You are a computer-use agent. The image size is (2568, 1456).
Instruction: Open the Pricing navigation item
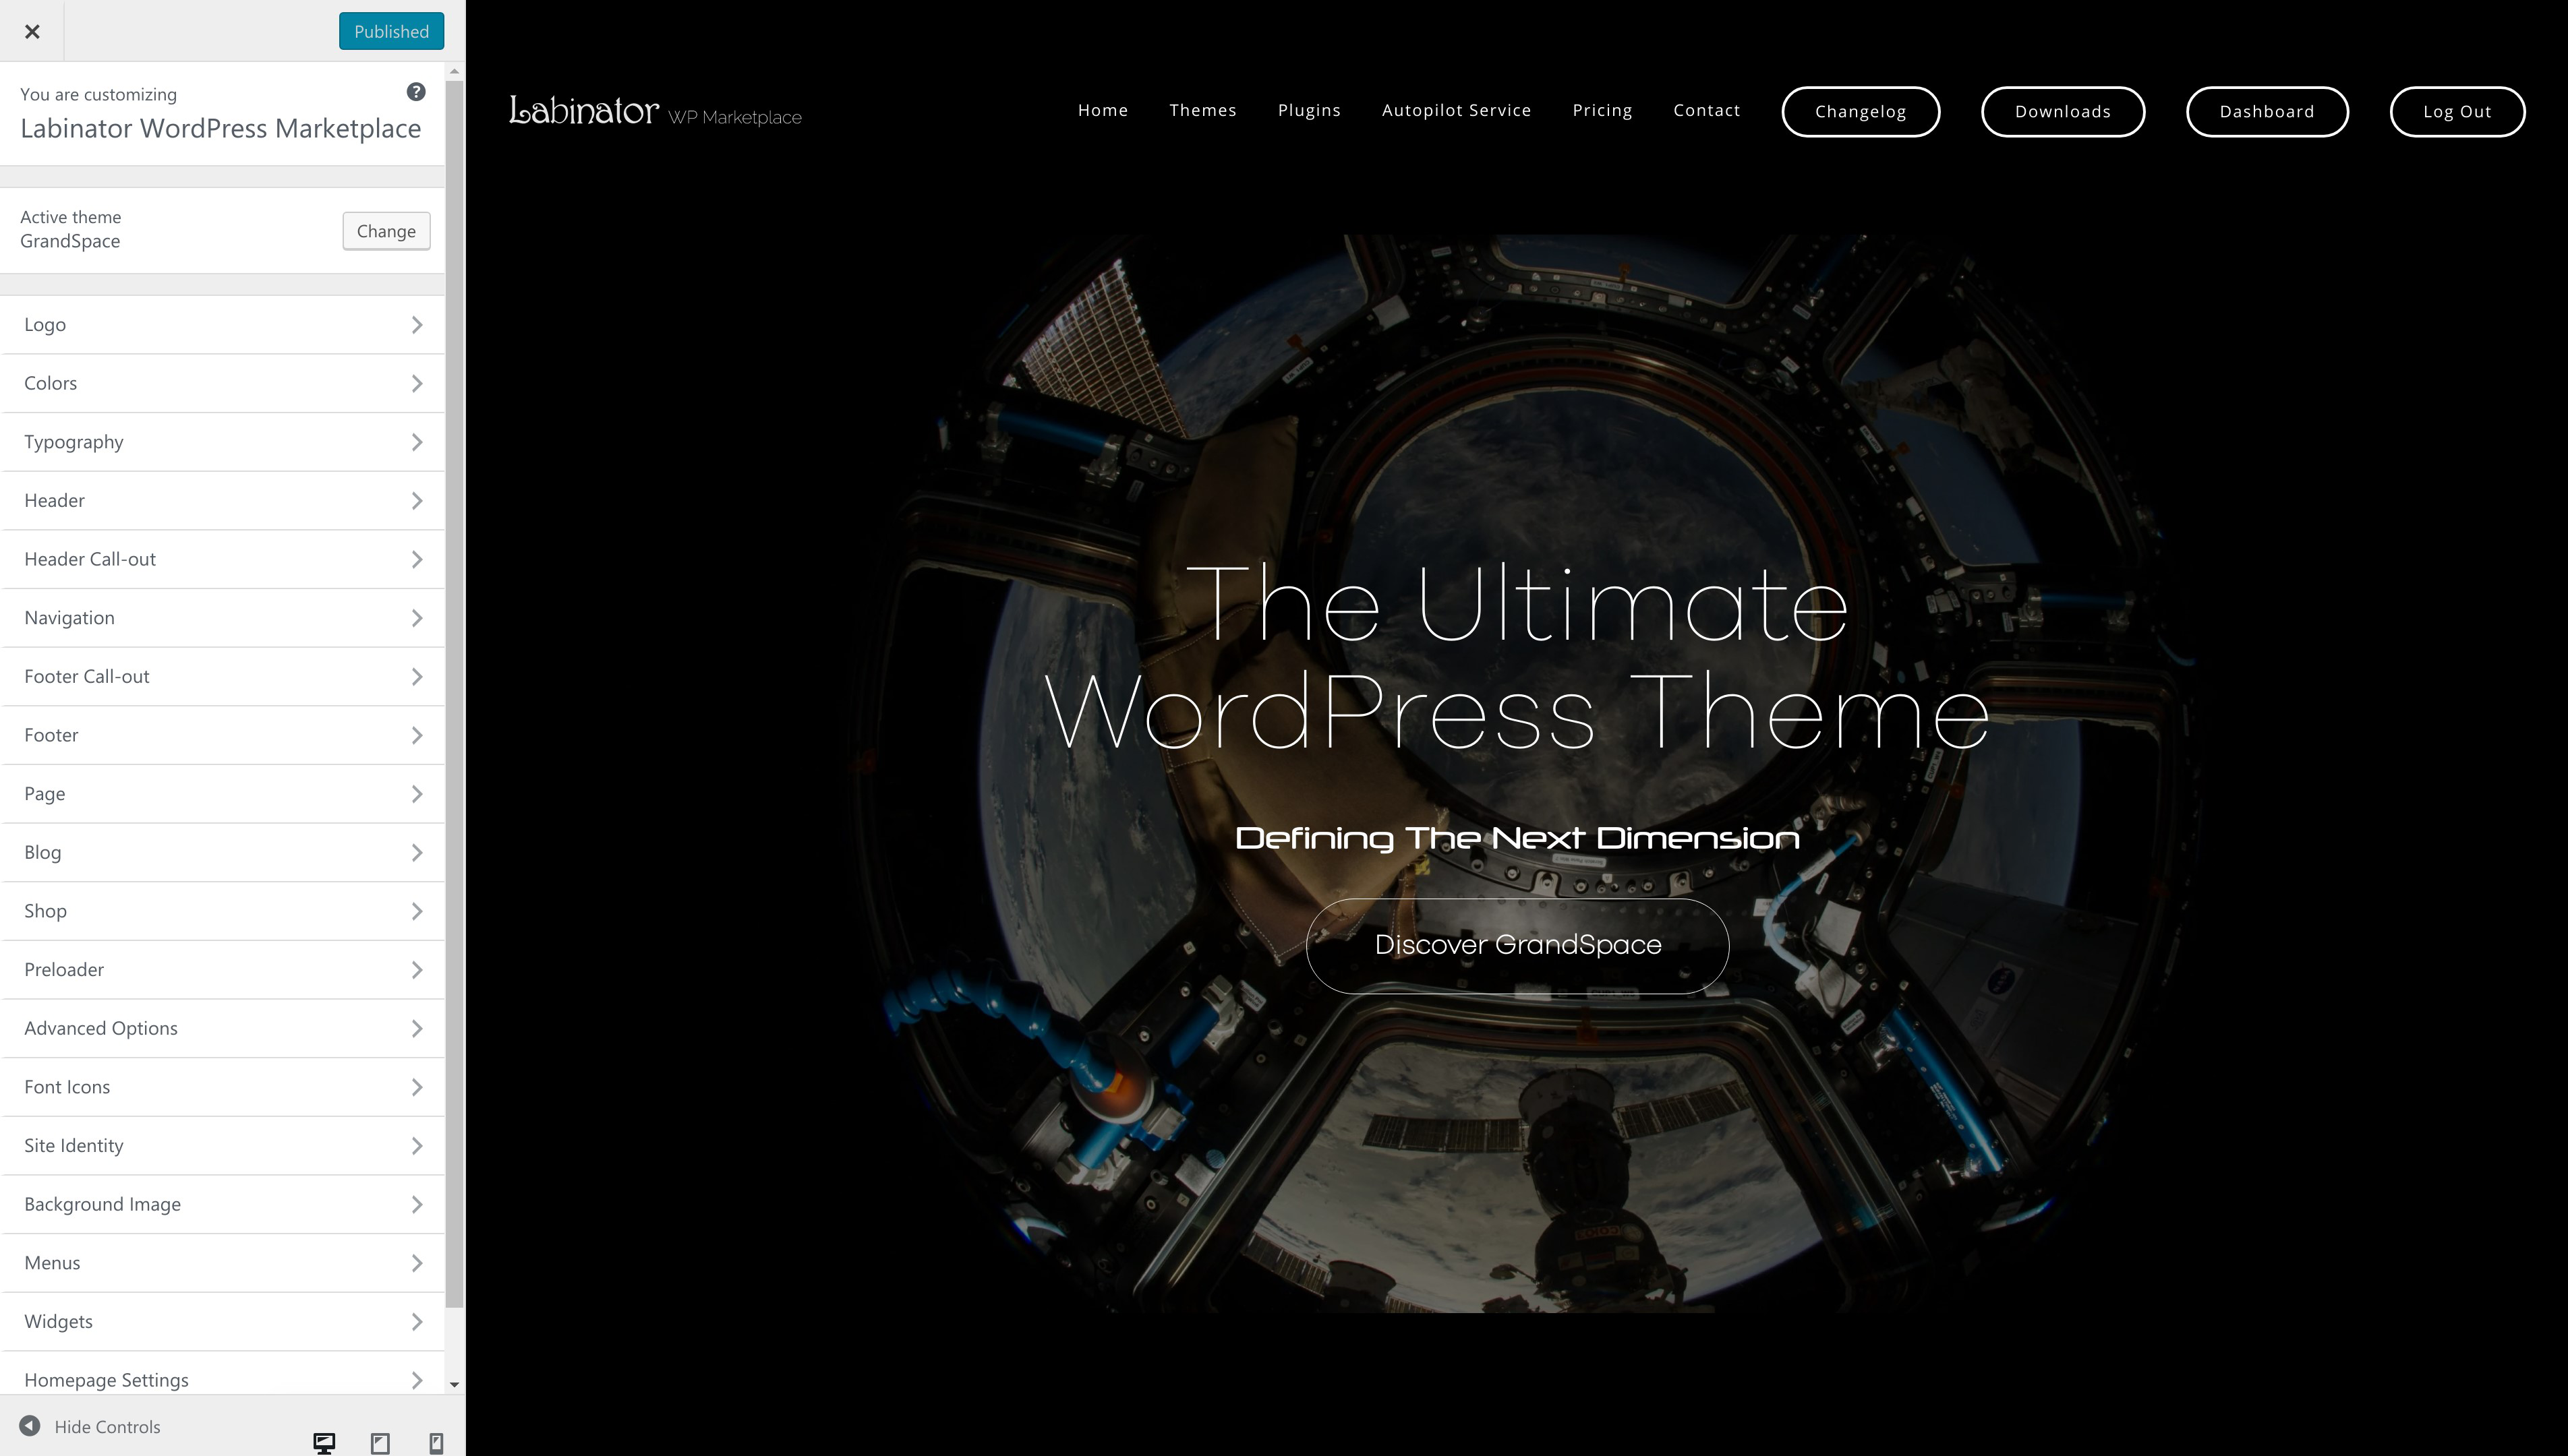1602,110
